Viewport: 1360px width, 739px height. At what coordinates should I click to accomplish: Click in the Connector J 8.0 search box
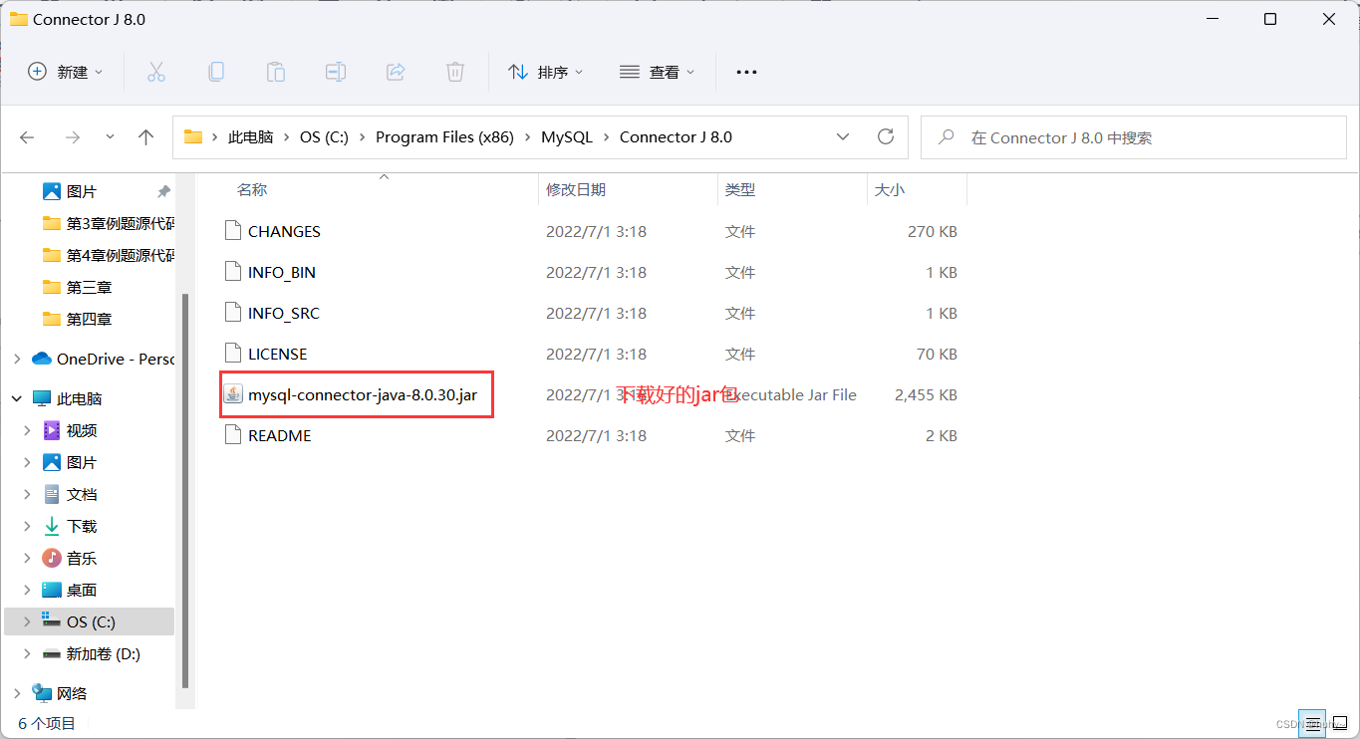point(1133,136)
